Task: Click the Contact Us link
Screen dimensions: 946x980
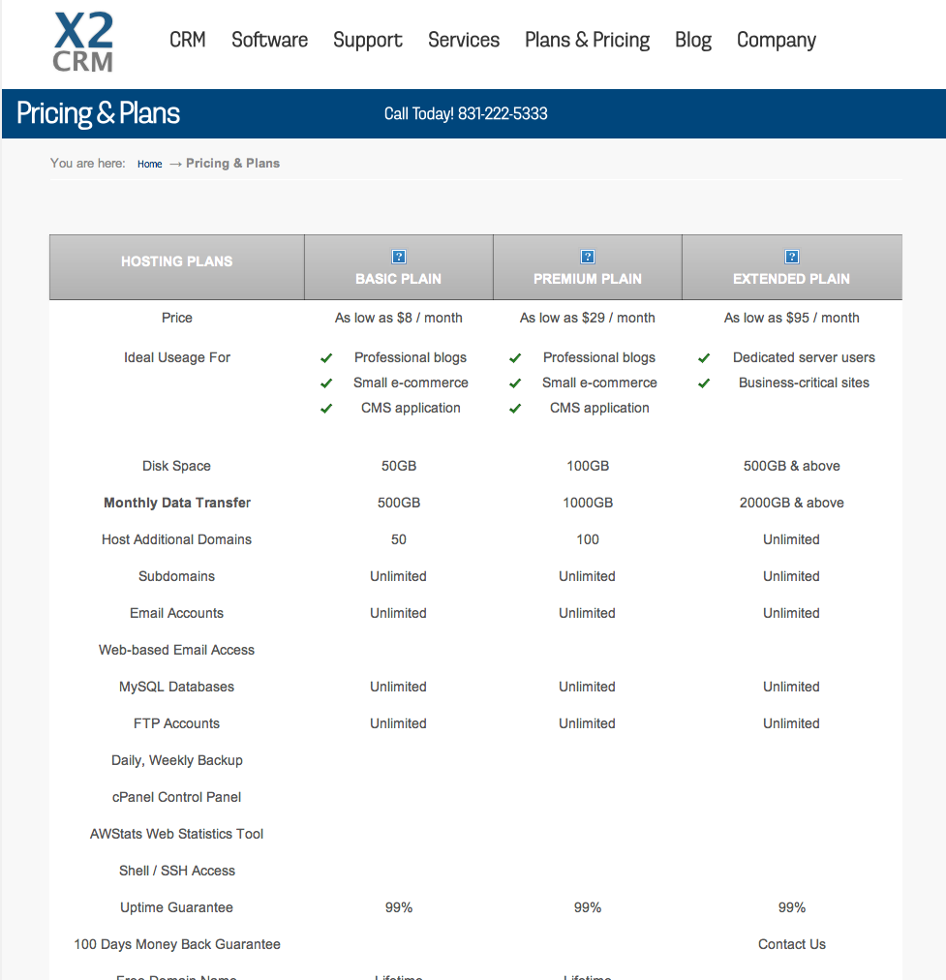Action: [791, 943]
